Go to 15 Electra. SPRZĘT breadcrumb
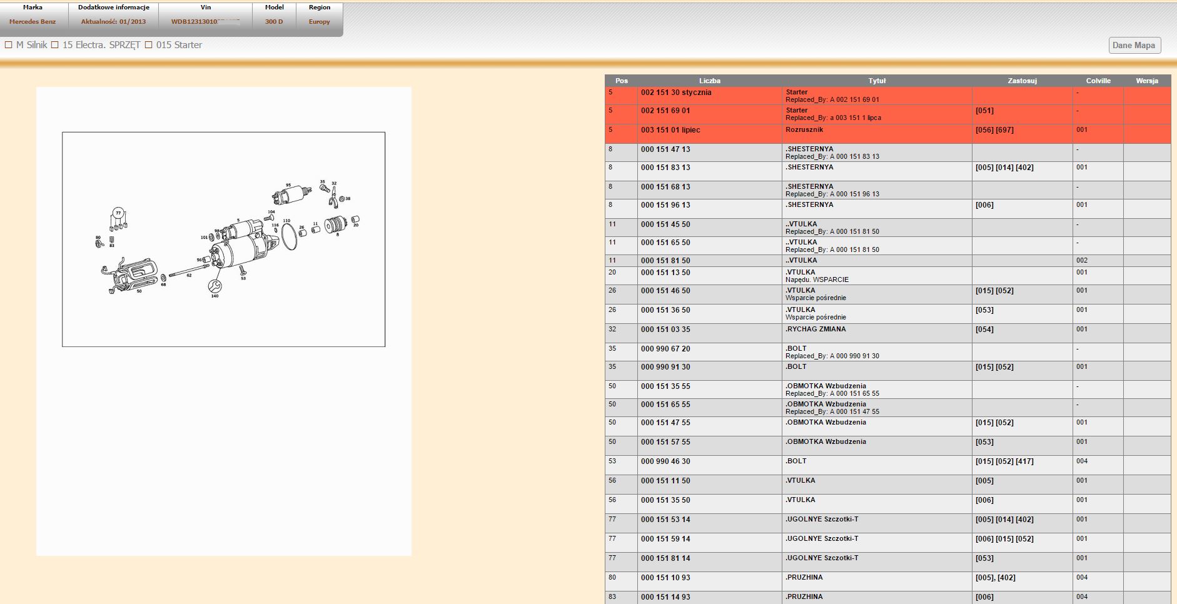Screen dimensions: 1177x604 tap(101, 45)
